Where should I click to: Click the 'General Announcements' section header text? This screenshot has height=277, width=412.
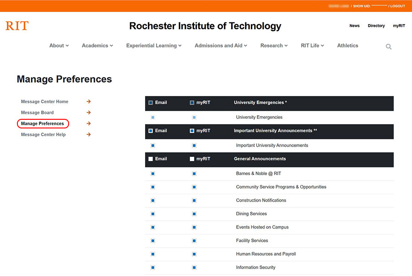[260, 159]
